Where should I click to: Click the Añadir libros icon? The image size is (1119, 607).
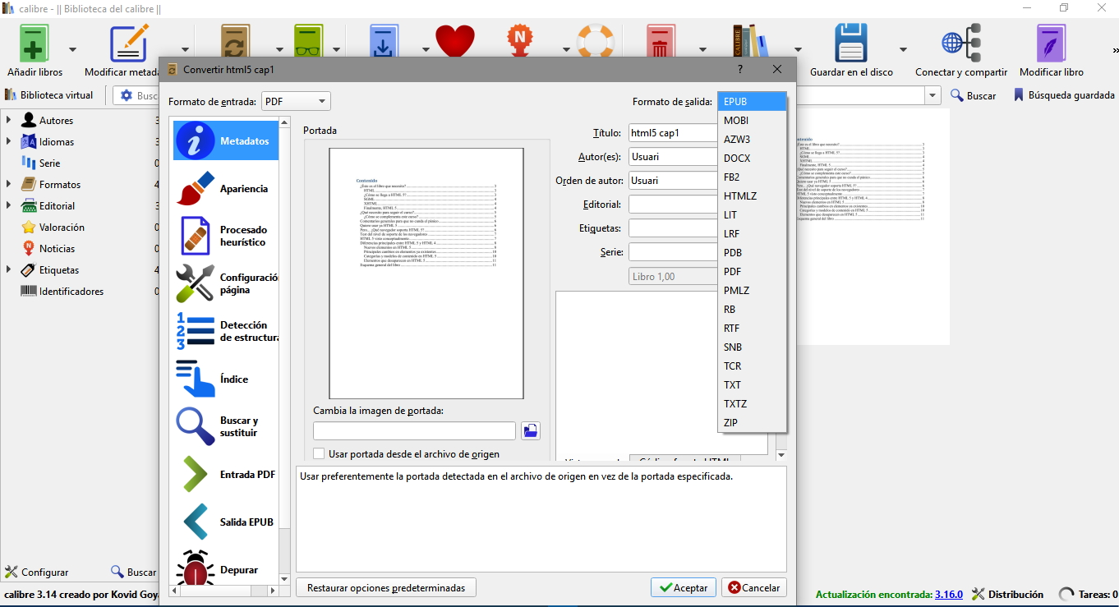34,43
